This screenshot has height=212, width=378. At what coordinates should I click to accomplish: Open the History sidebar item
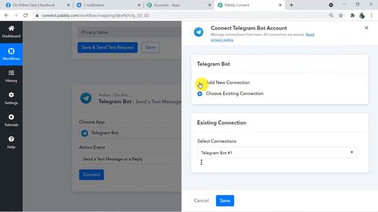(11, 77)
